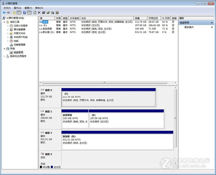This screenshot has width=216, height=175.
Task: Select 计算机管理(本地) root node
Action: pos(15,18)
